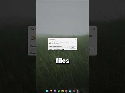Click the 'The Disk Cleanup utility is cleaning' message

coord(64,43)
